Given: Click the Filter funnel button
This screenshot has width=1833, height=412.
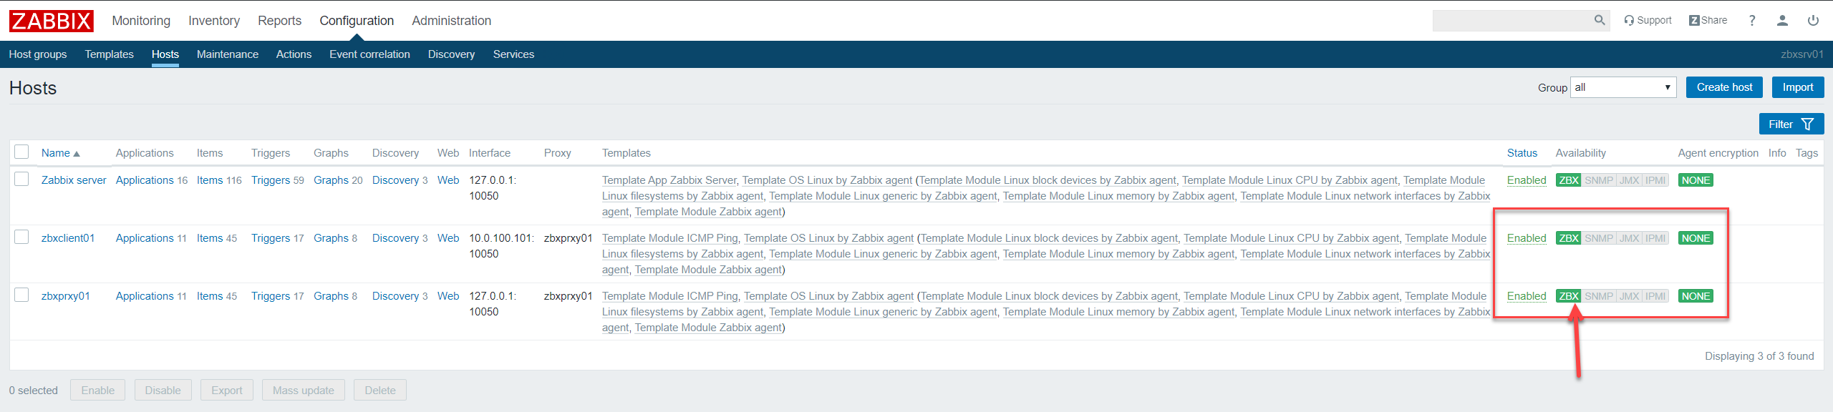Looking at the screenshot, I should point(1791,124).
